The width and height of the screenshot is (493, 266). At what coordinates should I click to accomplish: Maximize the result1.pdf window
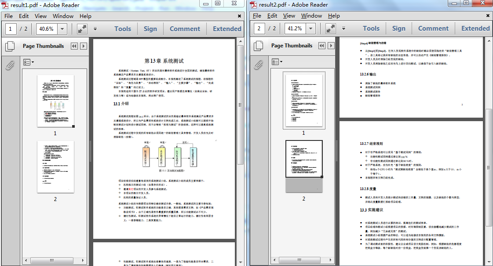point(218,4)
